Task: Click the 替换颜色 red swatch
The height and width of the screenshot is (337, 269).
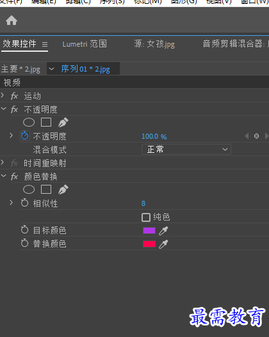Action: tap(149, 244)
